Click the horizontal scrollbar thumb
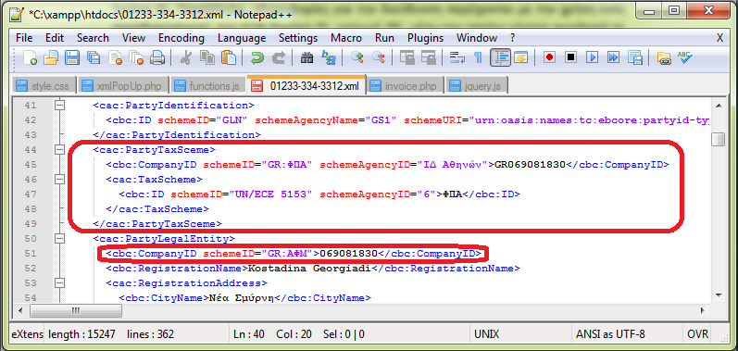 tap(76, 310)
